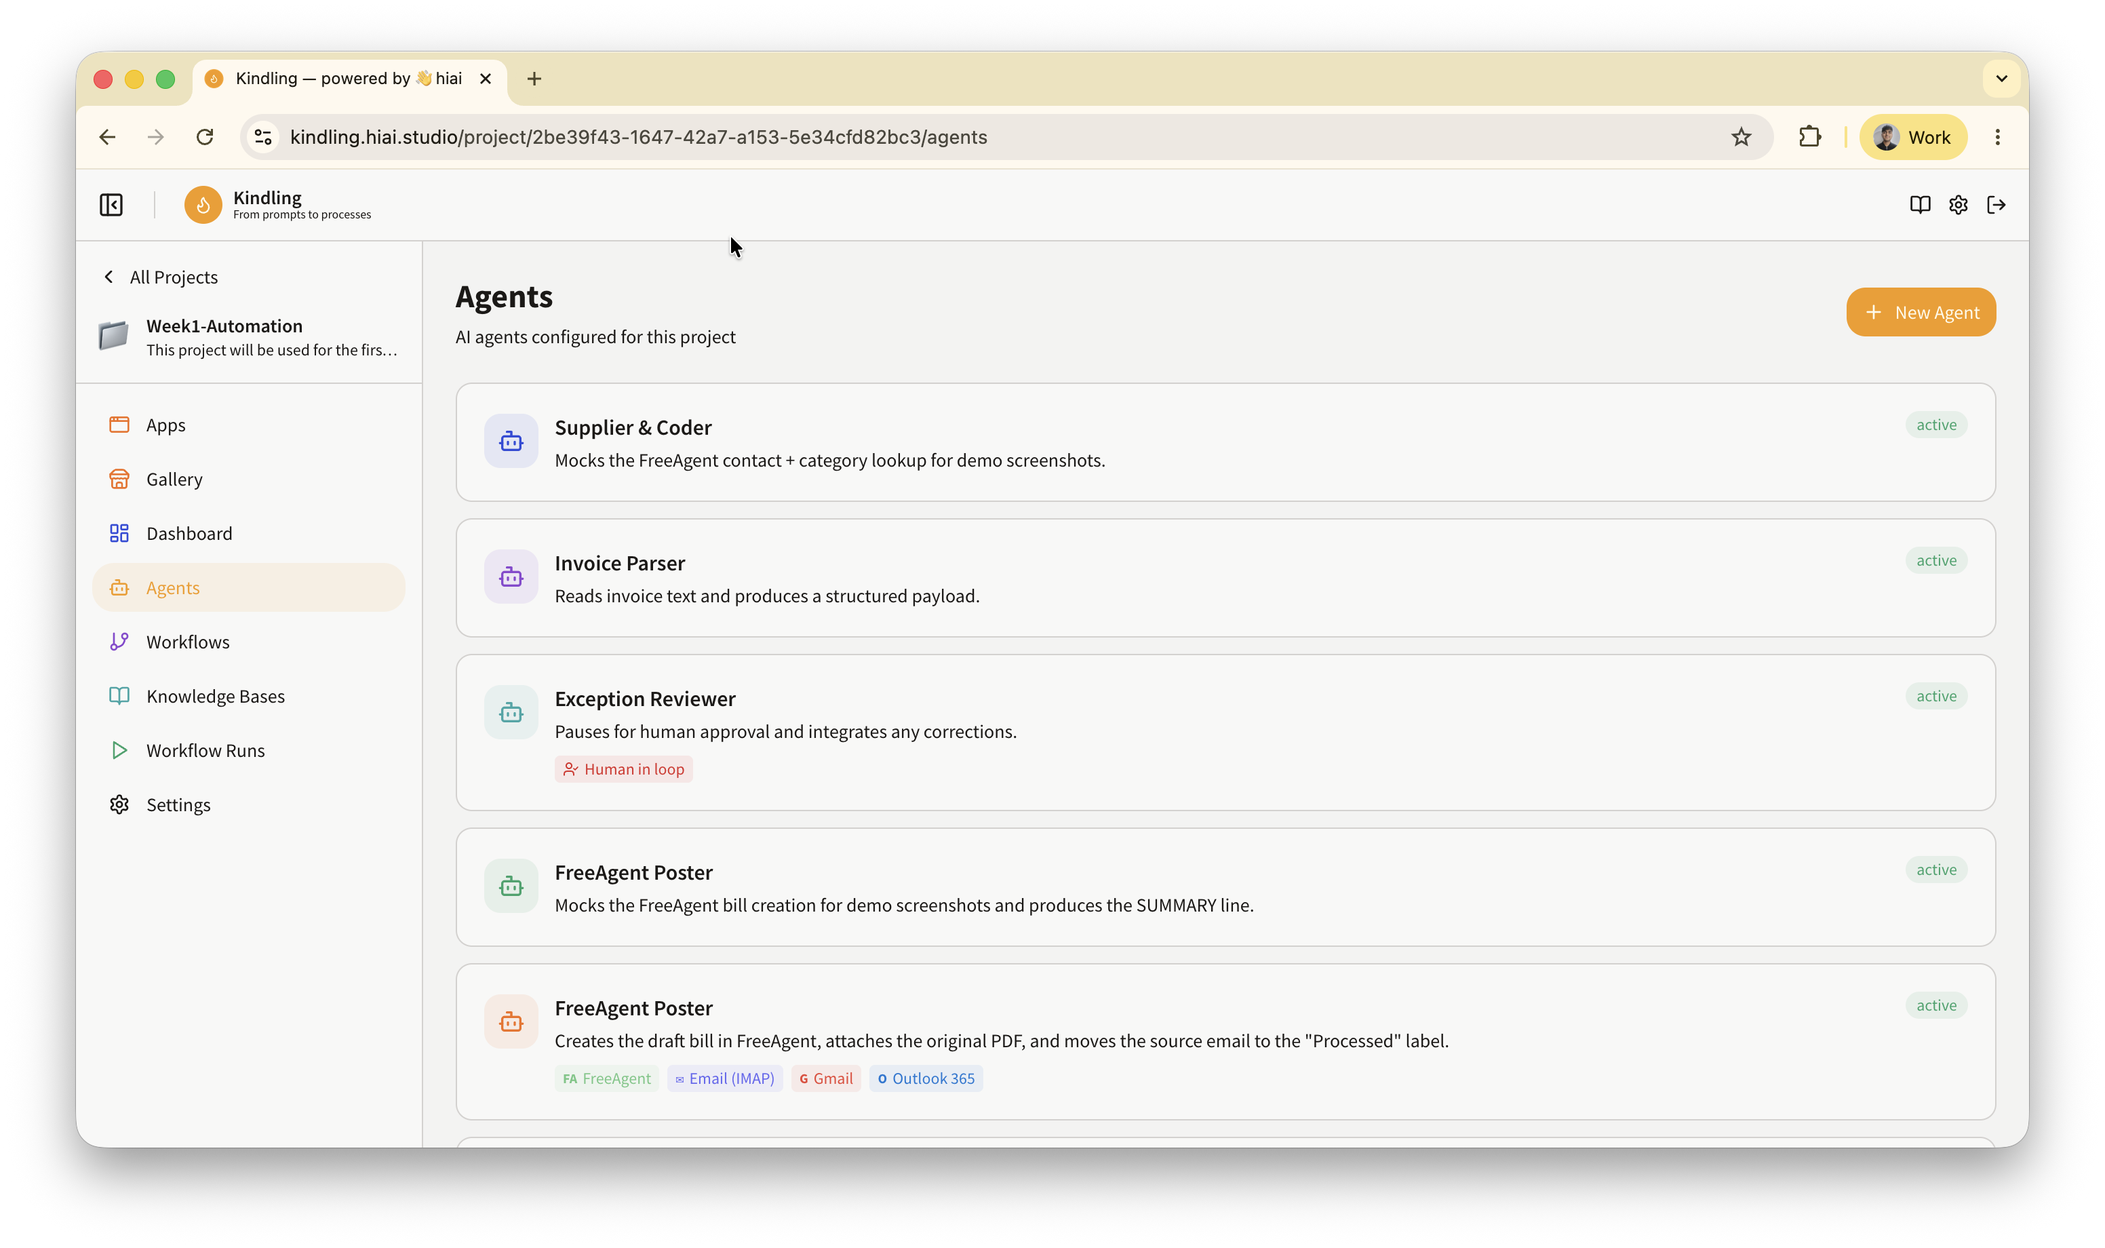Click the browser forward arrow
This screenshot has height=1248, width=2105.
(157, 137)
